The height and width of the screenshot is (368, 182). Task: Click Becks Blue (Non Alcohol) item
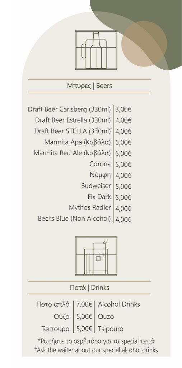74,219
